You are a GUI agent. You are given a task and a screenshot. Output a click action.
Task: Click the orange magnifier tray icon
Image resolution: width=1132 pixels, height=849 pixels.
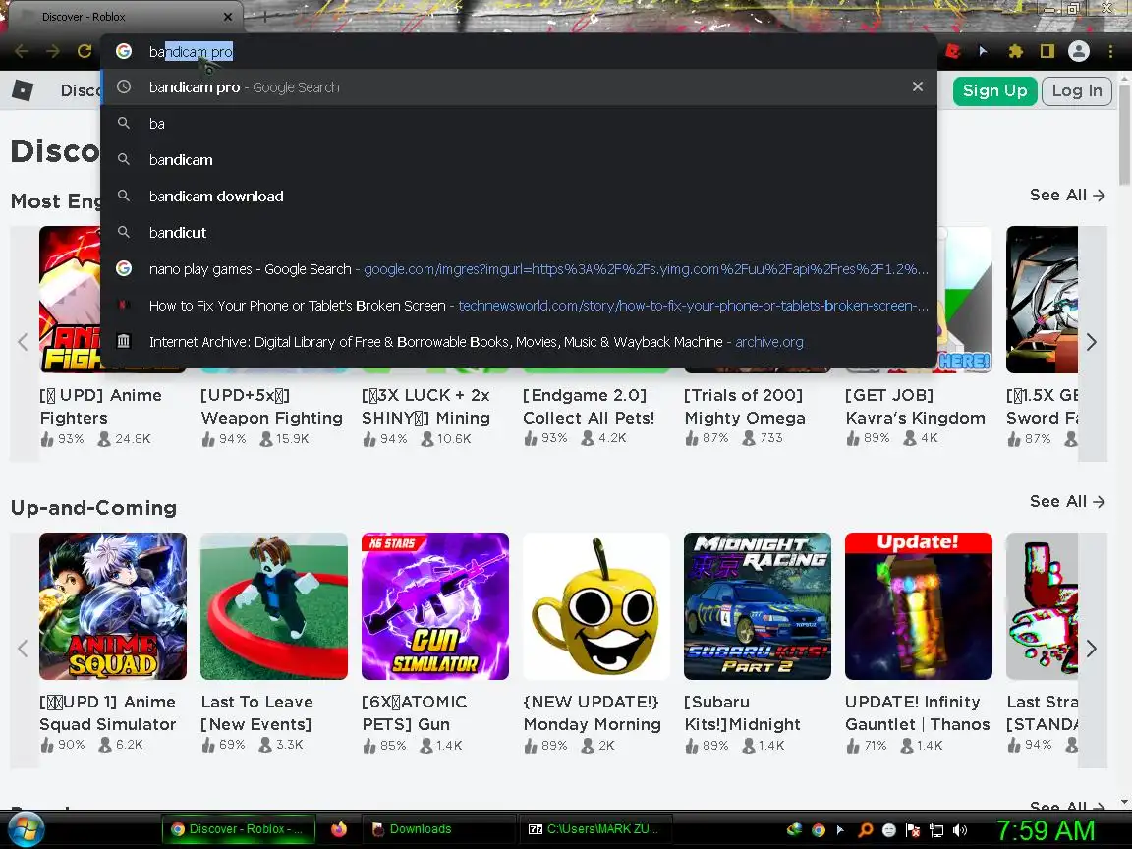865,830
